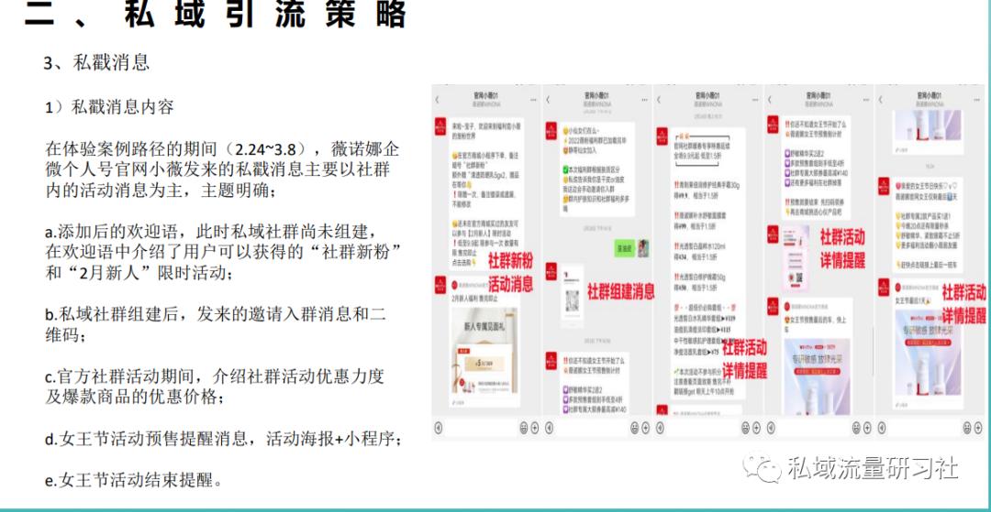Open emoji picker in first chat screenshot

523,428
